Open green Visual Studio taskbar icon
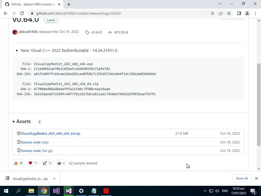261x196 pixels. coord(69,191)
